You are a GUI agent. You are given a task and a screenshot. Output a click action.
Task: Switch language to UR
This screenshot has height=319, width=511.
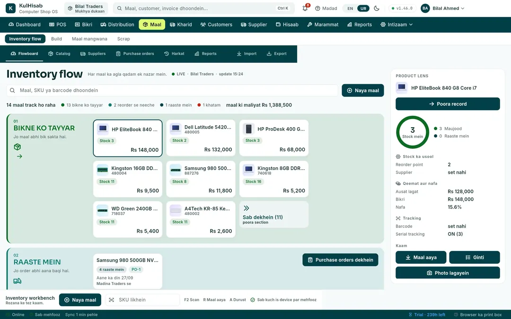pos(363,9)
